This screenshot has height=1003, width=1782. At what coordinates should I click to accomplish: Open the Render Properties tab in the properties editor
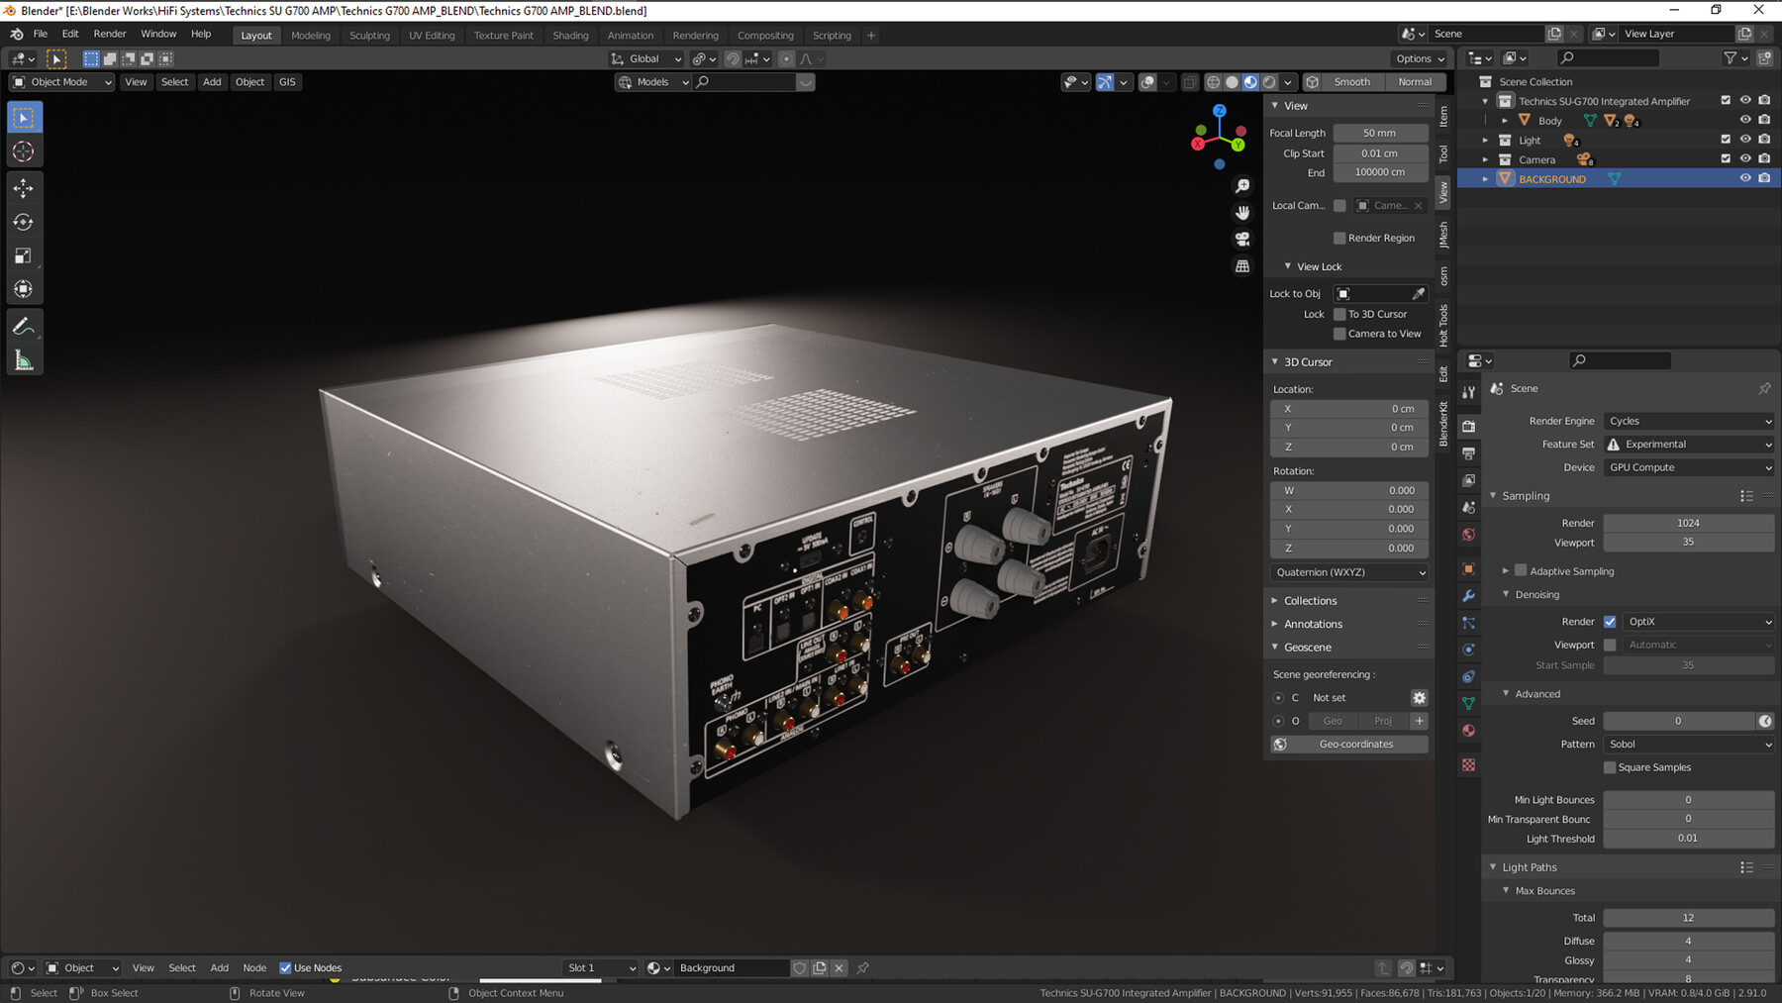(x=1469, y=425)
